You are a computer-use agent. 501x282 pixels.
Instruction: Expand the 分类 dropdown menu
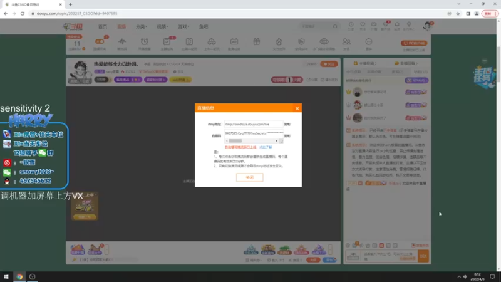[x=142, y=26]
